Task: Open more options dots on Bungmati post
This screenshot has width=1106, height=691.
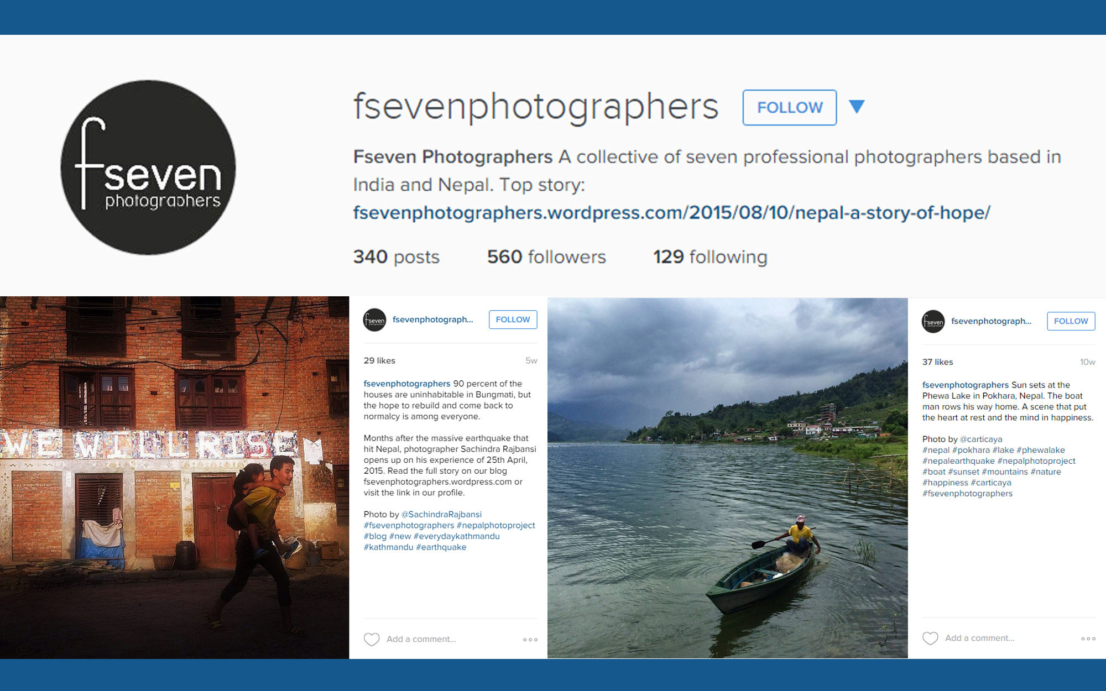Action: (530, 640)
